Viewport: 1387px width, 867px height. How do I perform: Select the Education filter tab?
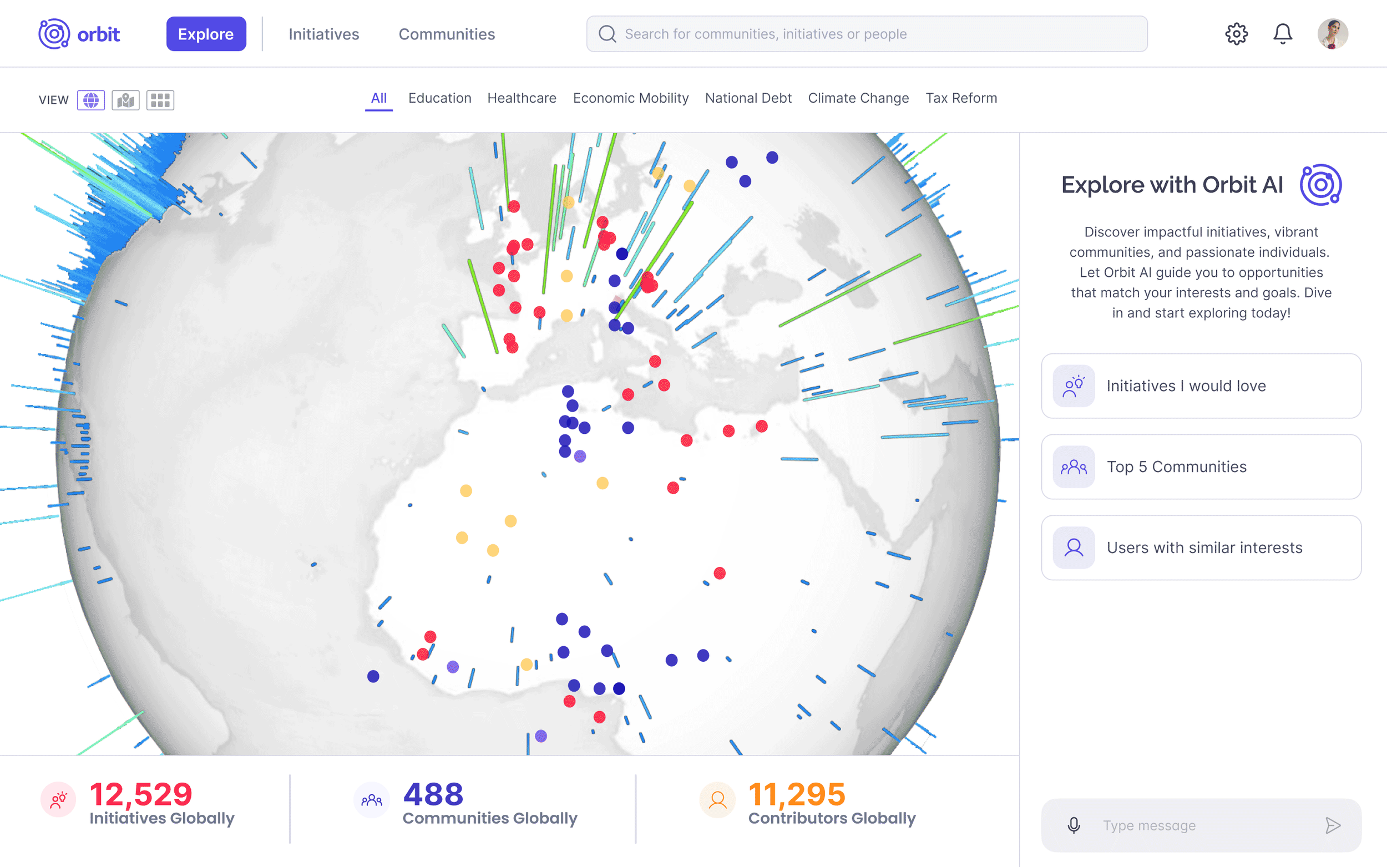tap(439, 98)
